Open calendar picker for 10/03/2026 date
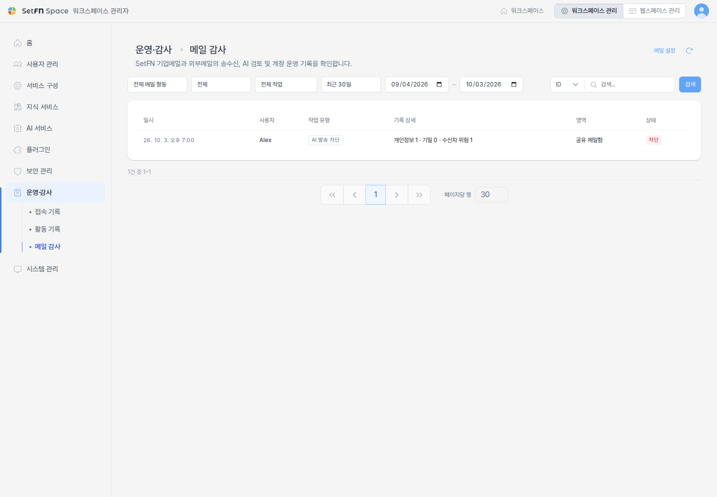 514,84
